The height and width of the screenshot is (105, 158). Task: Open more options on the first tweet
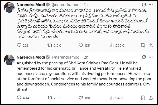click(x=151, y=5)
